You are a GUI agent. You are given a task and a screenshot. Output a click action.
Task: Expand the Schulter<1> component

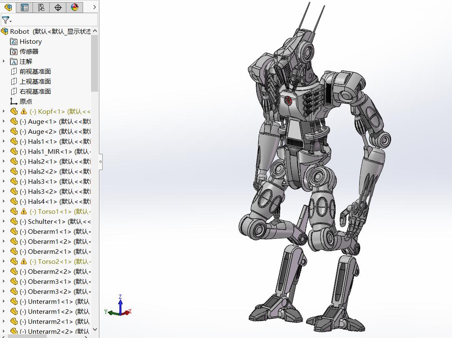click(4, 221)
